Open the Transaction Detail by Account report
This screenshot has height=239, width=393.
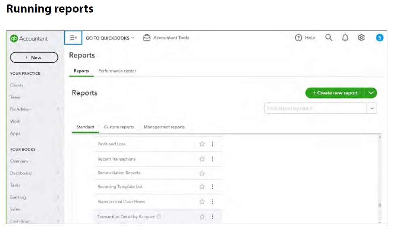(126, 217)
